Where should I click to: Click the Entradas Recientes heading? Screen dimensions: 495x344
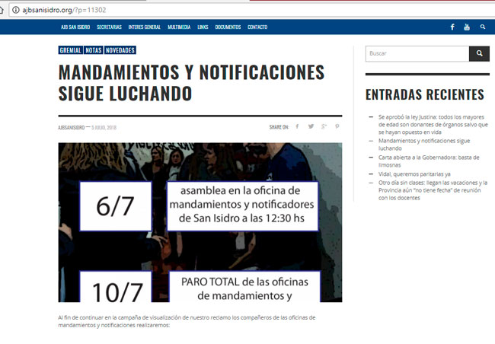[x=425, y=94]
